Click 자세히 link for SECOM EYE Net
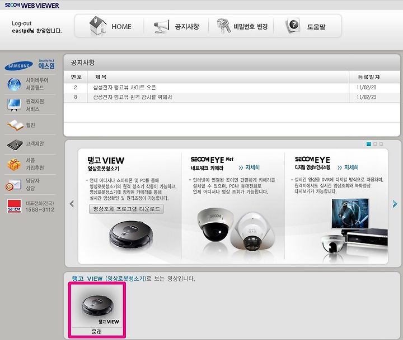 [249, 167]
